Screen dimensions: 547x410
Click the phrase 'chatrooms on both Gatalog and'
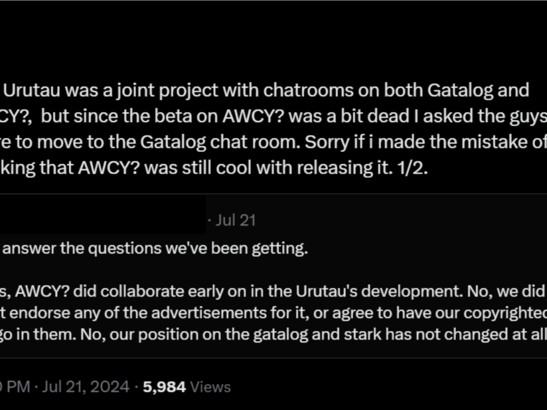click(396, 91)
